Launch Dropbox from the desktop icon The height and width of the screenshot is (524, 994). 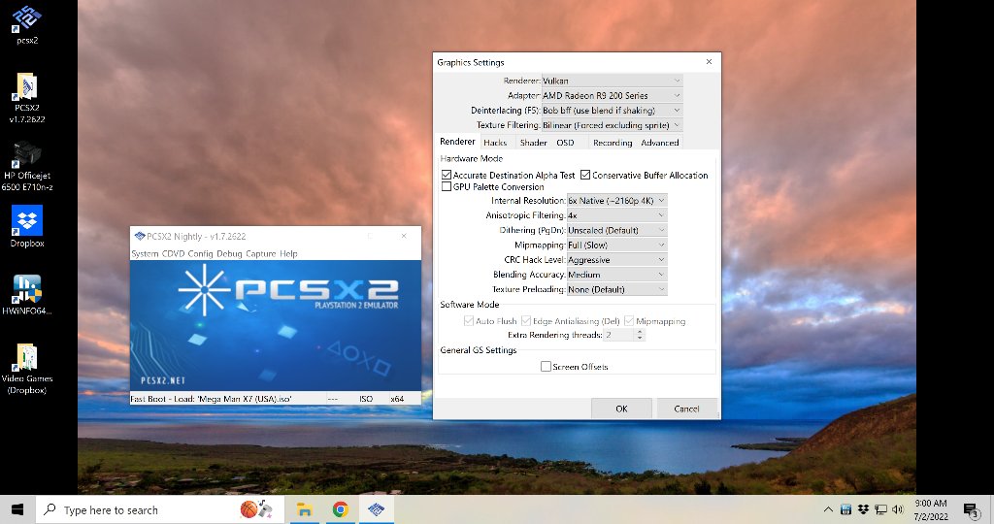(26, 226)
